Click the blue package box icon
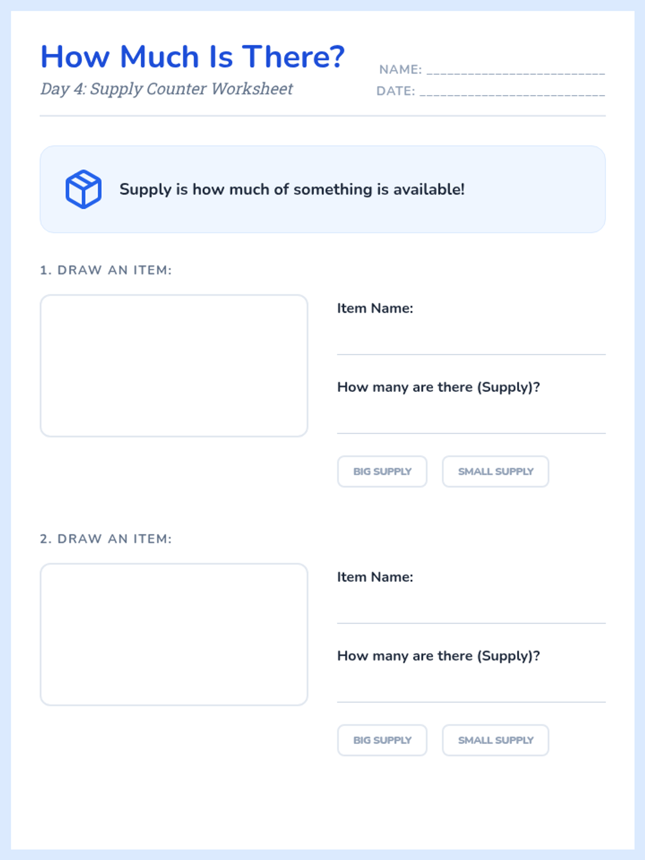 pyautogui.click(x=83, y=189)
